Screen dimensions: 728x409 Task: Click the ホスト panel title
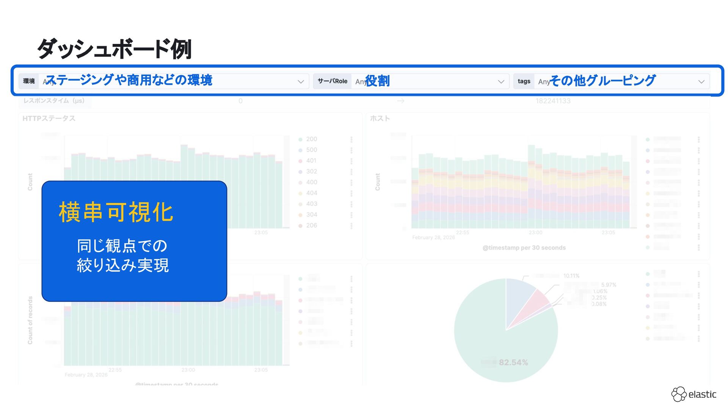(380, 119)
